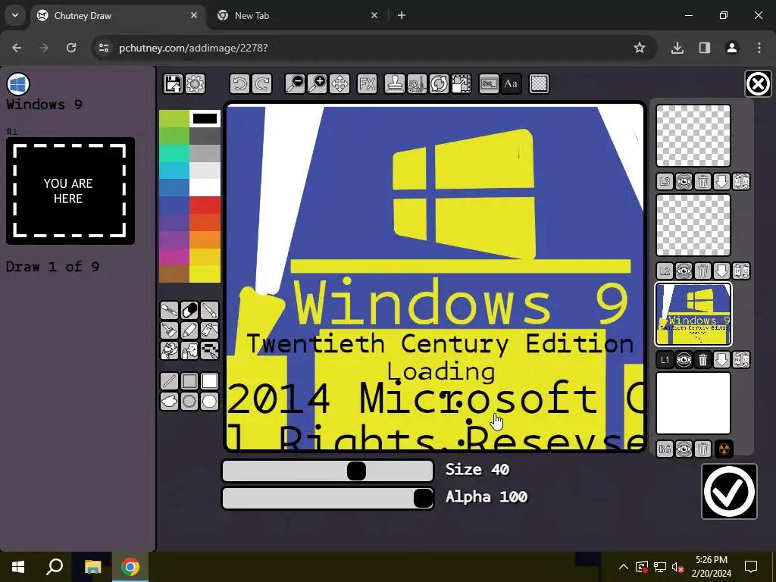This screenshot has width=776, height=582.
Task: Delete layer L3 with trash icon
Action: point(702,182)
